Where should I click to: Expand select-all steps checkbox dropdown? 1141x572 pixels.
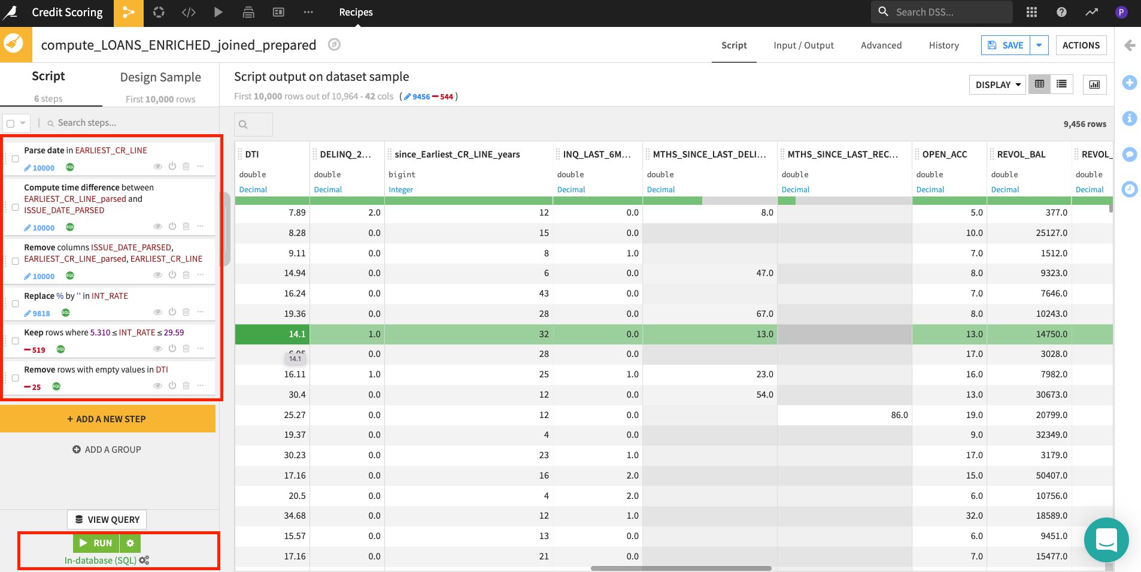tap(23, 123)
